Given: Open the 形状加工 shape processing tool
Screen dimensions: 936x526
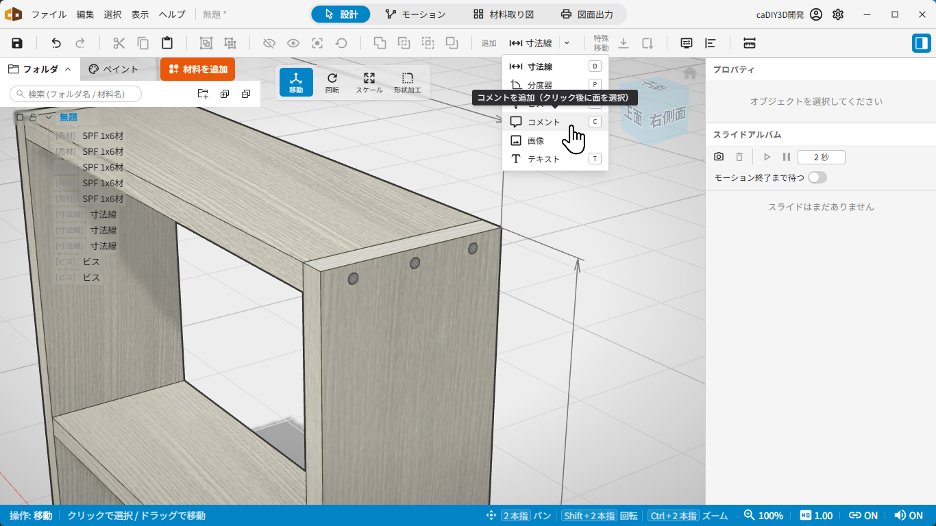Looking at the screenshot, I should click(x=408, y=83).
